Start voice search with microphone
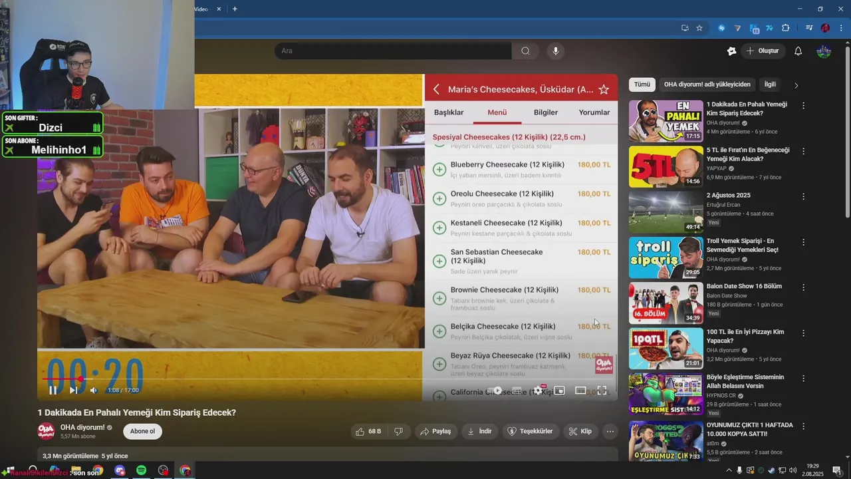This screenshot has width=851, height=479. point(556,51)
